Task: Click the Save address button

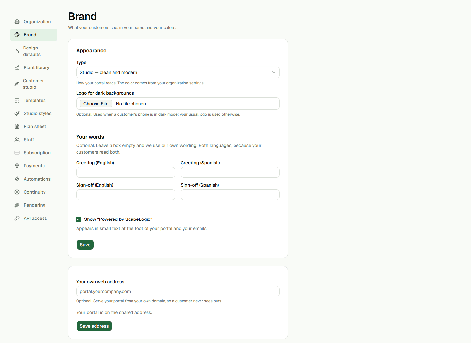Action: pos(94,326)
